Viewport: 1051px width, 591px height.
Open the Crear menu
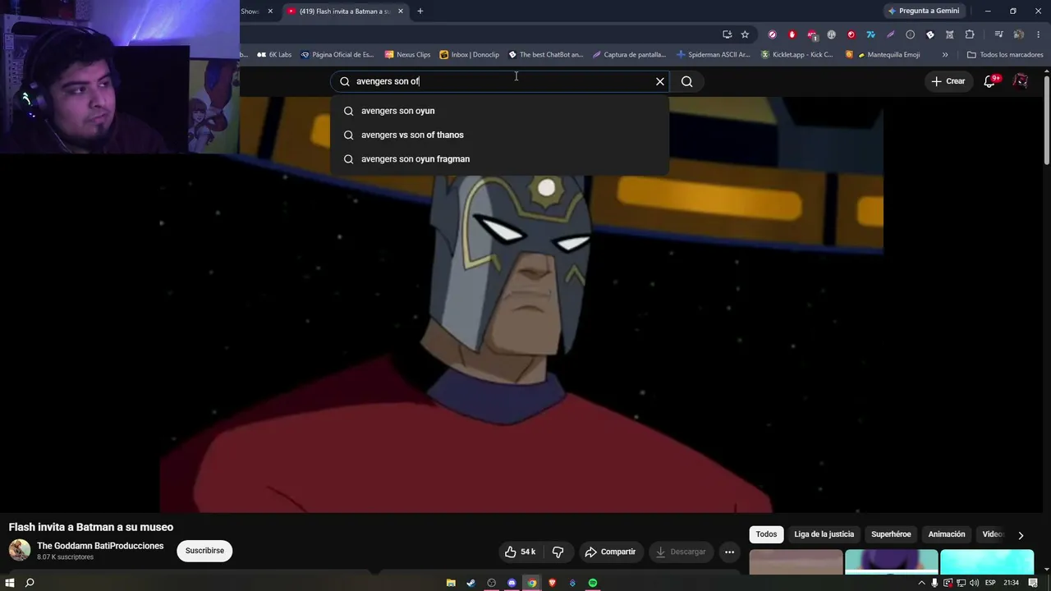coord(948,81)
